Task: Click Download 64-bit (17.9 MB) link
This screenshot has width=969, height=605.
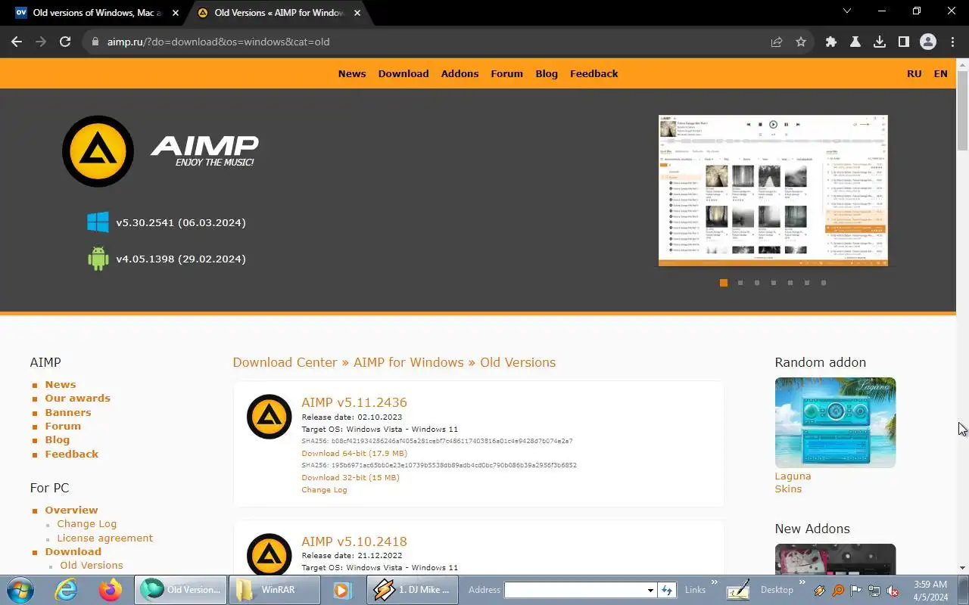Action: coord(354,453)
